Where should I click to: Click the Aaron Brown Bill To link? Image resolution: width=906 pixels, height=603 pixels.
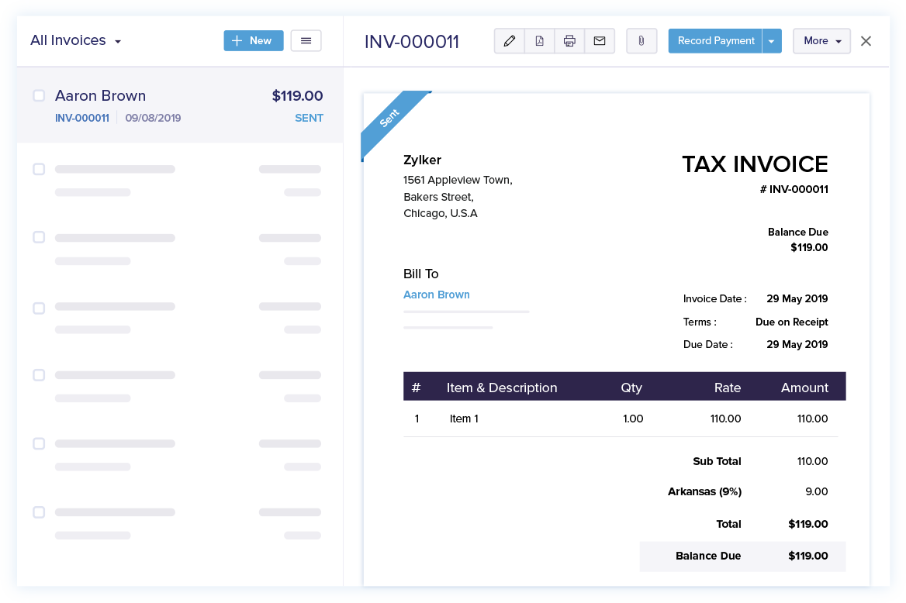point(436,295)
